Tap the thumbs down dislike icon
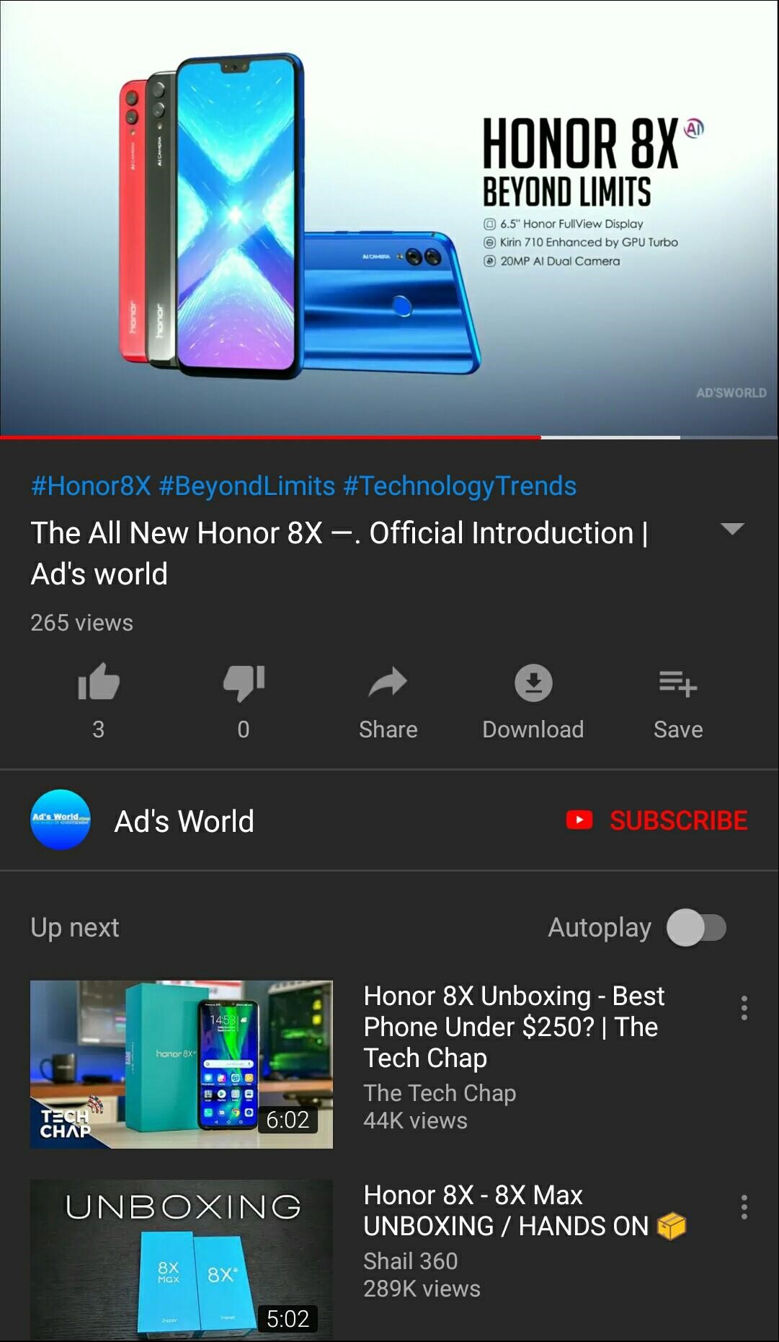 click(x=244, y=683)
